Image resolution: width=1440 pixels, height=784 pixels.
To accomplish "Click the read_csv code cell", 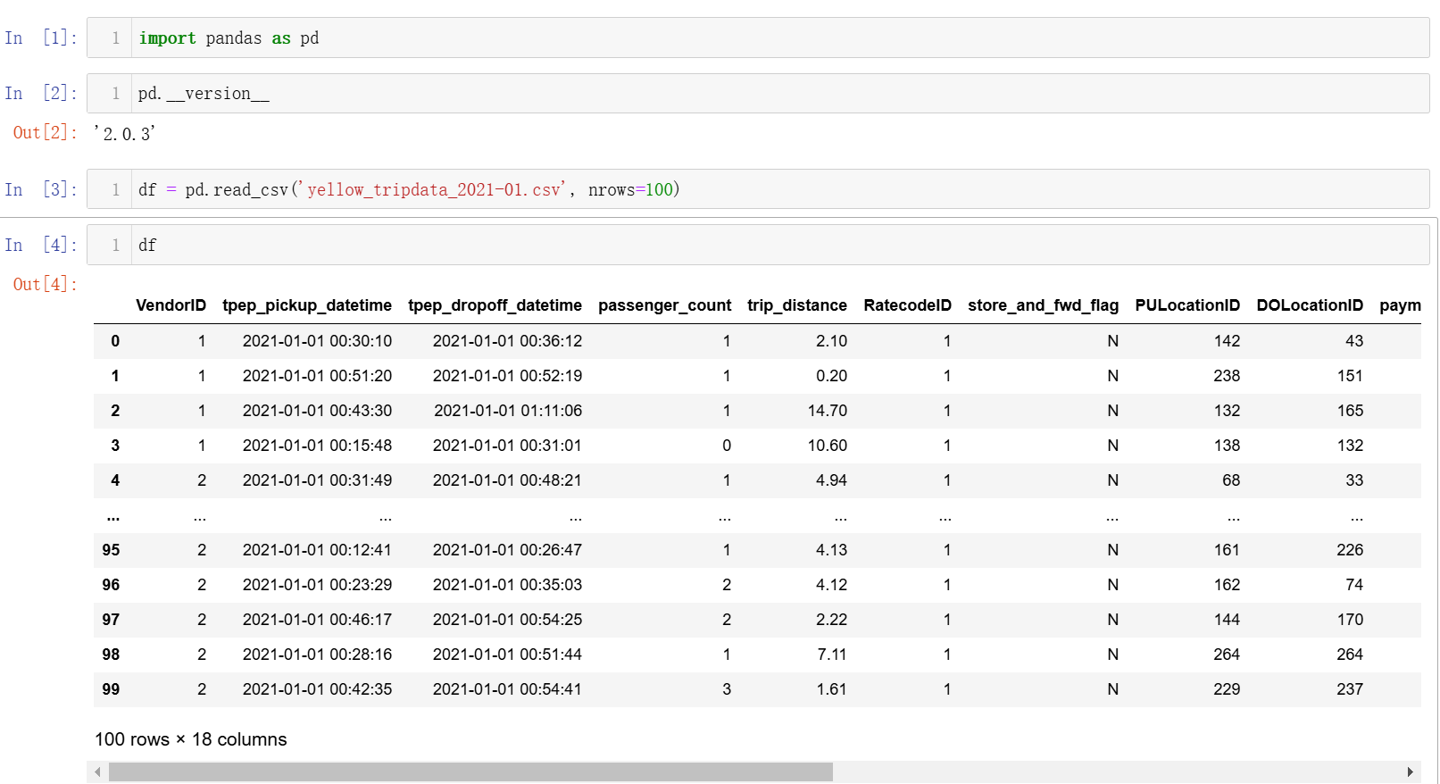I will click(758, 189).
